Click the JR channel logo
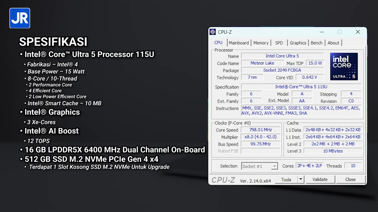 pyautogui.click(x=20, y=18)
